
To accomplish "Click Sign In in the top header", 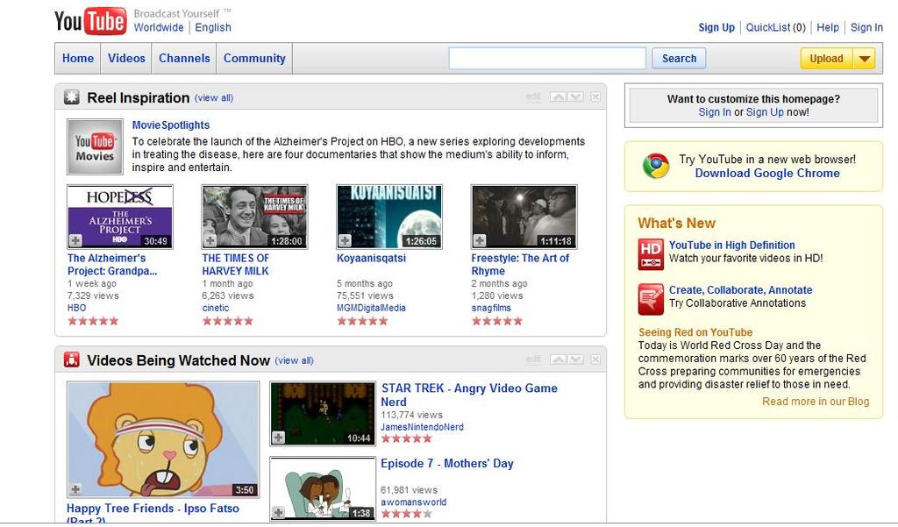I will click(866, 27).
